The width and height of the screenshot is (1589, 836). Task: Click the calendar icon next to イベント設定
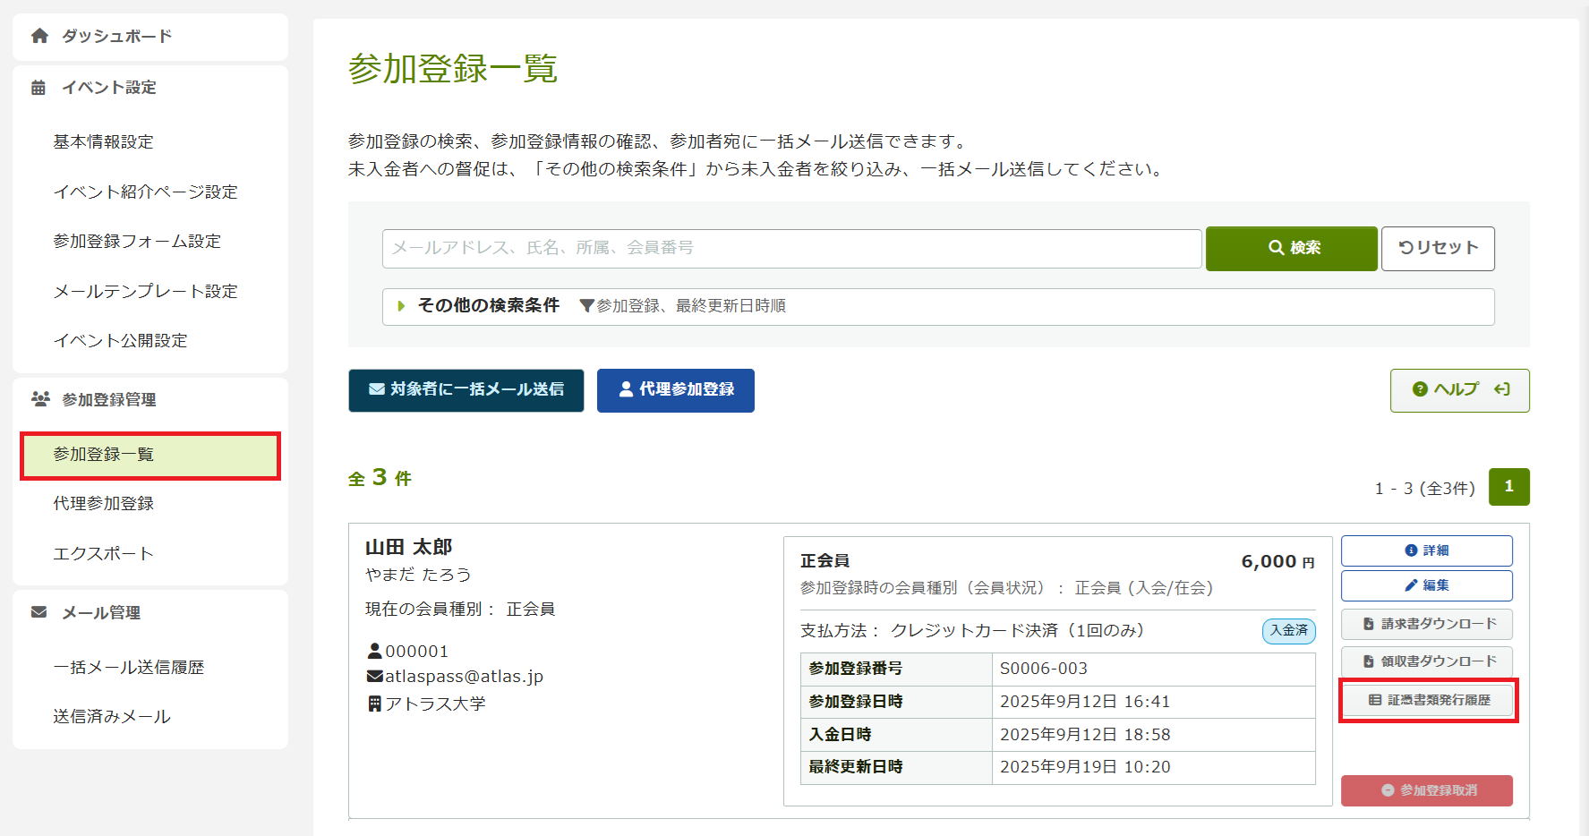[38, 88]
